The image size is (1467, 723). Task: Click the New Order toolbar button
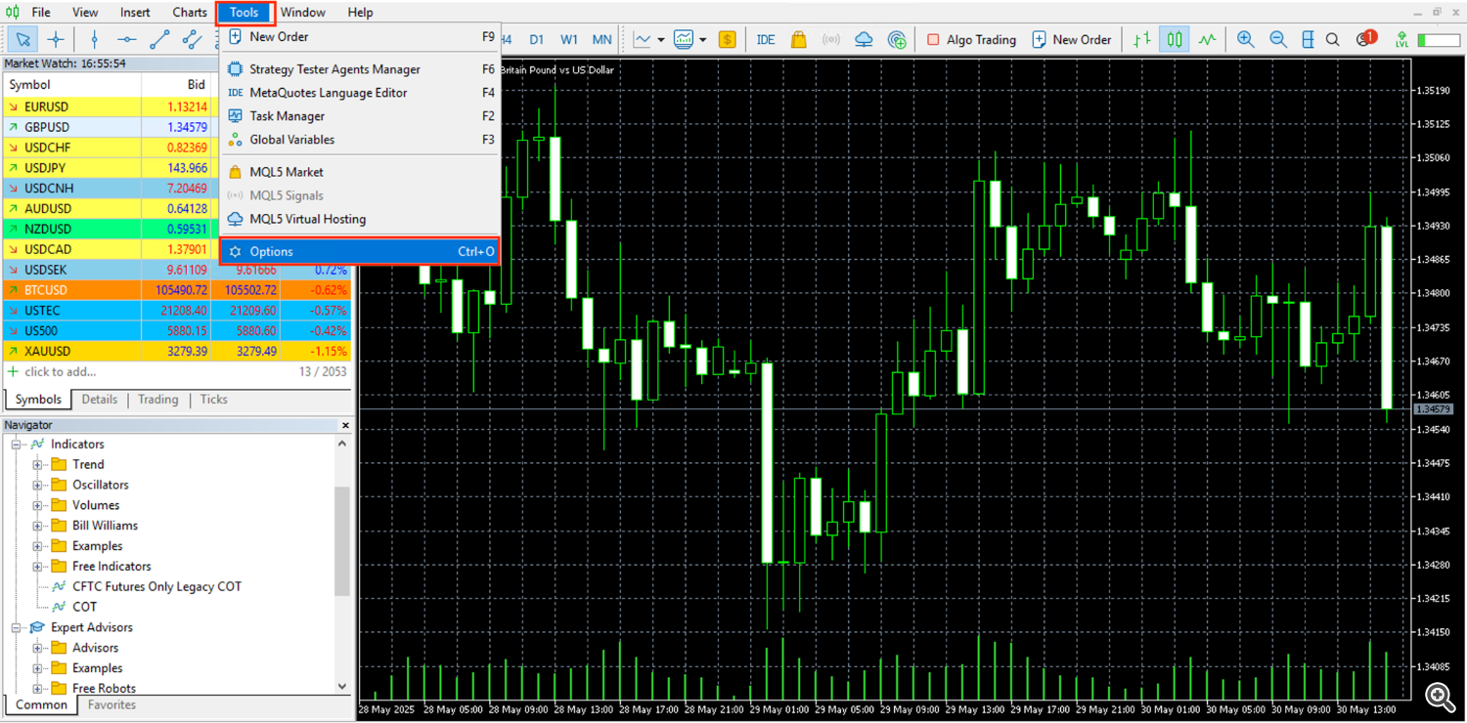1072,40
